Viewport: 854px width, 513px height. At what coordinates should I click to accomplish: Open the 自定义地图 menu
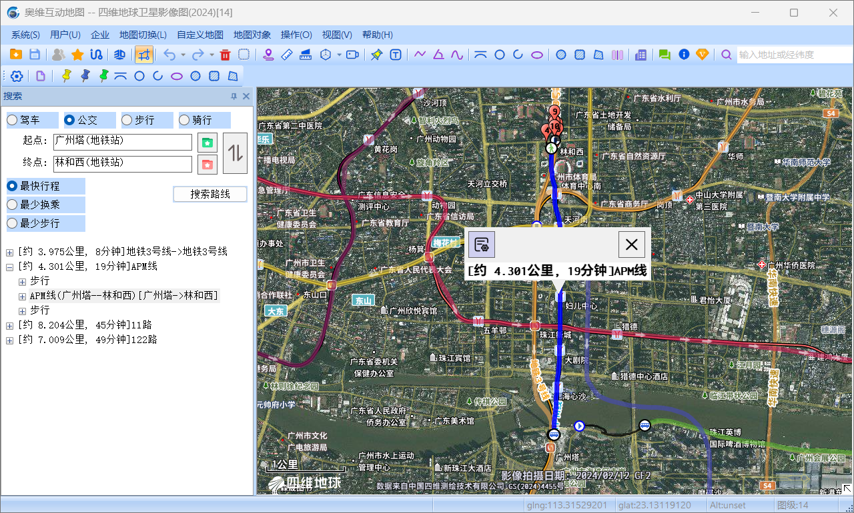point(200,35)
